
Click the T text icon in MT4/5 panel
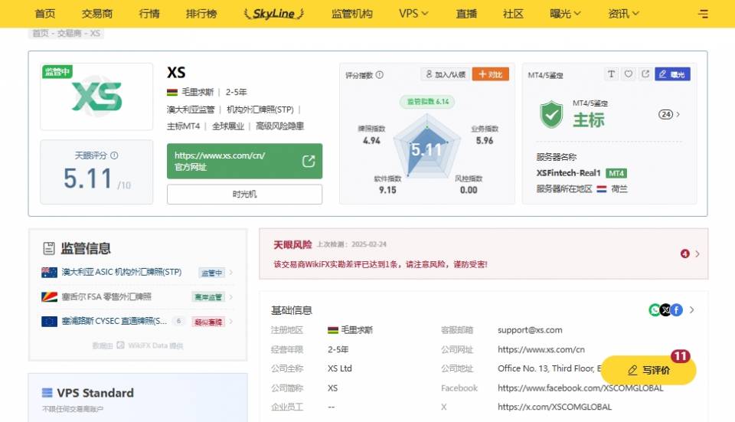pos(611,74)
